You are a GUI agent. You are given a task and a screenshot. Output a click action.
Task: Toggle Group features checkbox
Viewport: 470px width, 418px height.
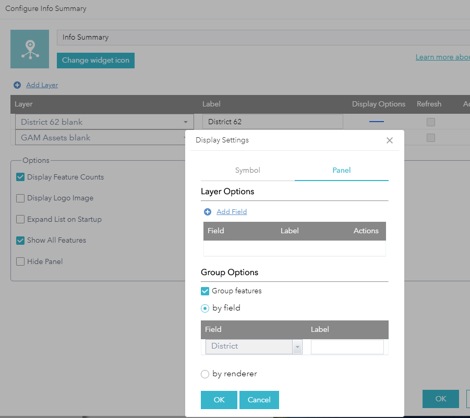(x=205, y=291)
